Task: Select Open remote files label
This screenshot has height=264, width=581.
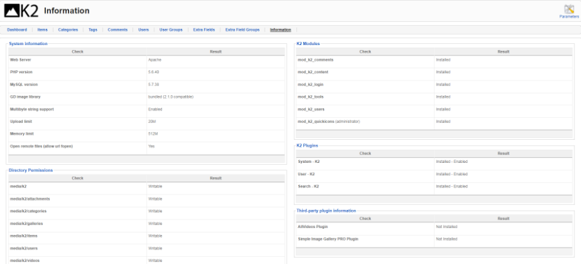Action: tap(41, 146)
